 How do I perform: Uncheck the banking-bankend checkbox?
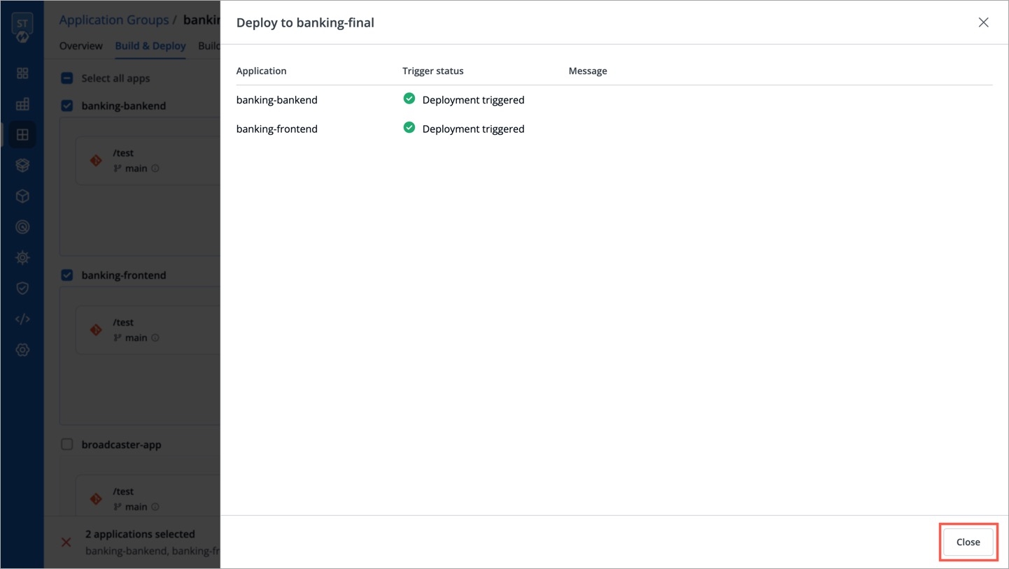coord(67,106)
